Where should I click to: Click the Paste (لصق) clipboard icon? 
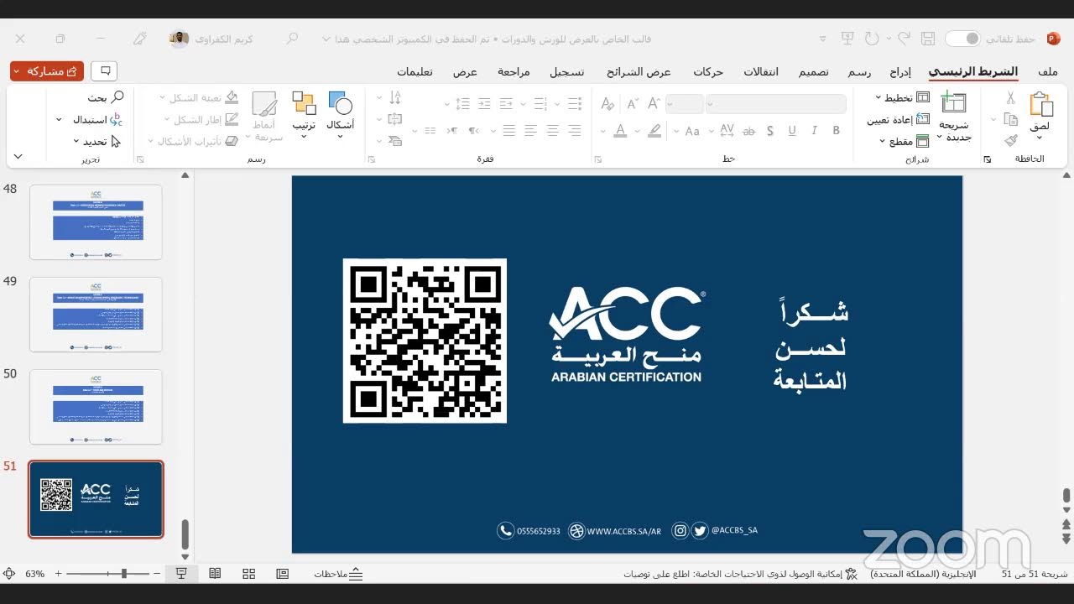click(x=1041, y=105)
